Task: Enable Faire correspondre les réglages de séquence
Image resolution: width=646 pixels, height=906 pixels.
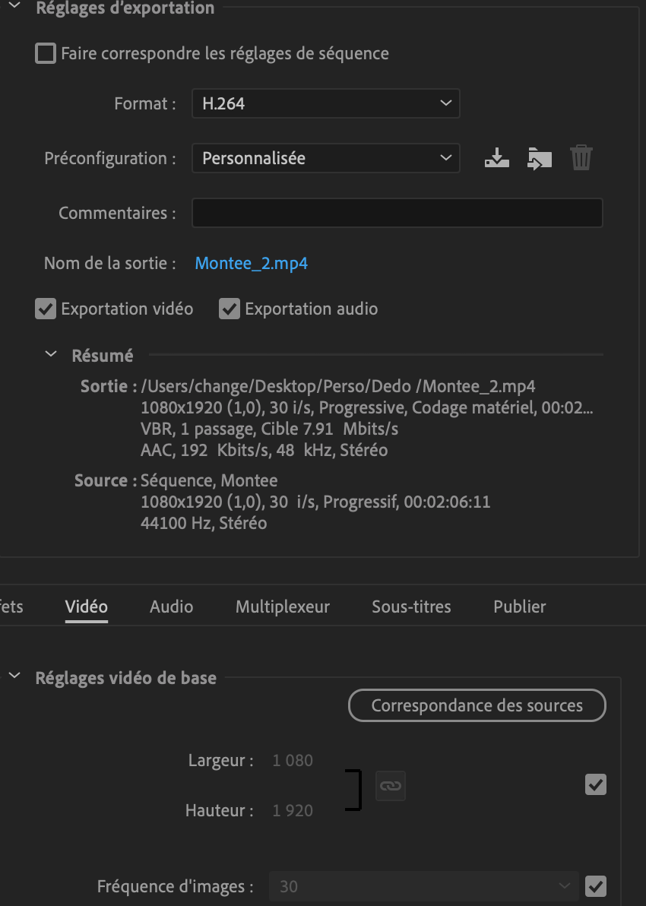Action: 46,53
